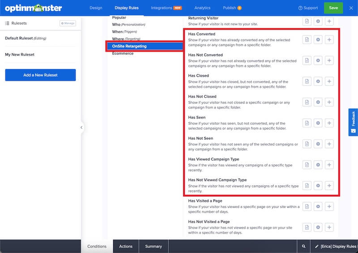The width and height of the screenshot is (358, 253).
Task: Click video icon for Has Seen
Action: 318,123
